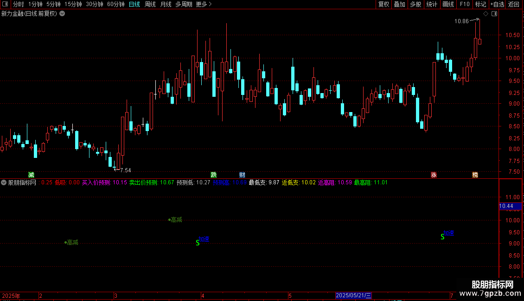
Task: Click the 标记 mark button
Action: (x=480, y=4)
